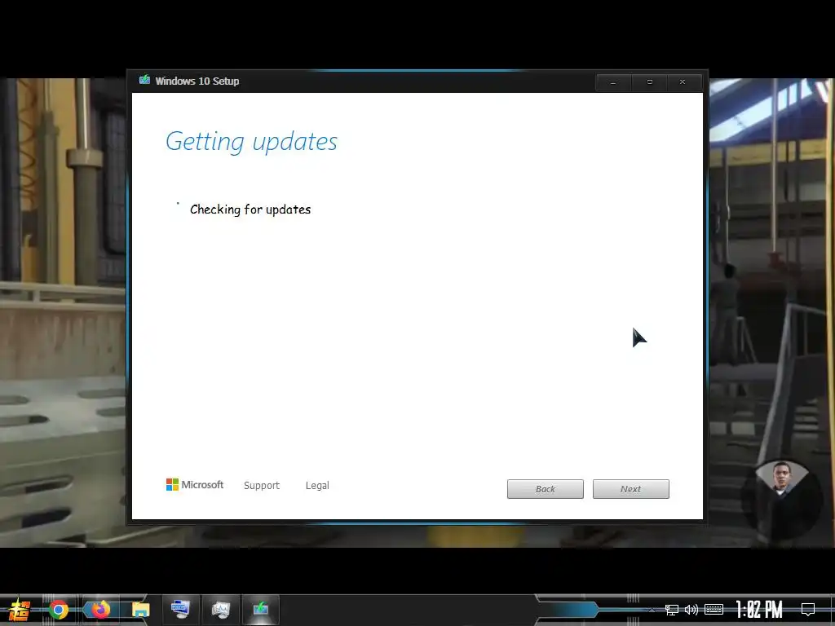Open the Support link
Viewport: 835px width, 626px height.
262,485
